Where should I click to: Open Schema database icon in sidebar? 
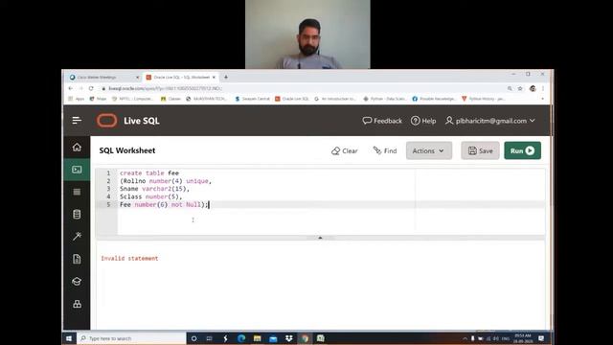coord(77,214)
